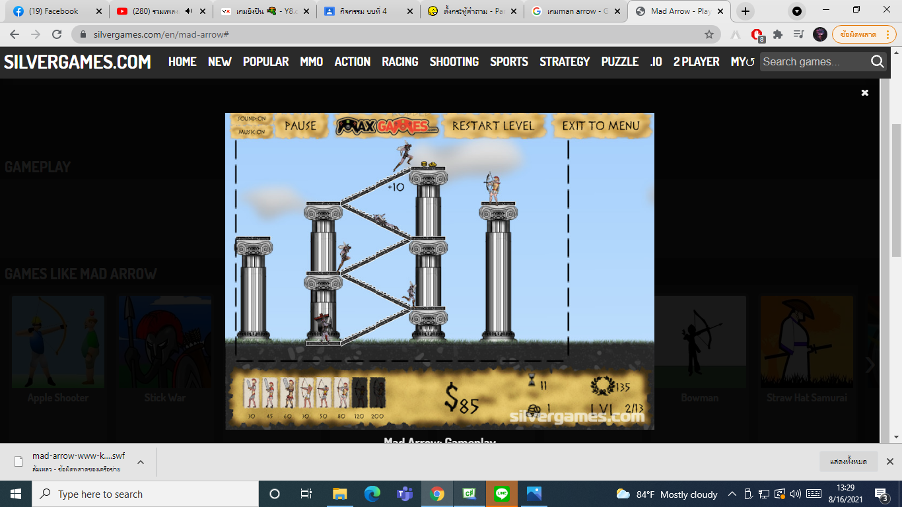
Task: Open the SPORTS category
Action: point(509,61)
